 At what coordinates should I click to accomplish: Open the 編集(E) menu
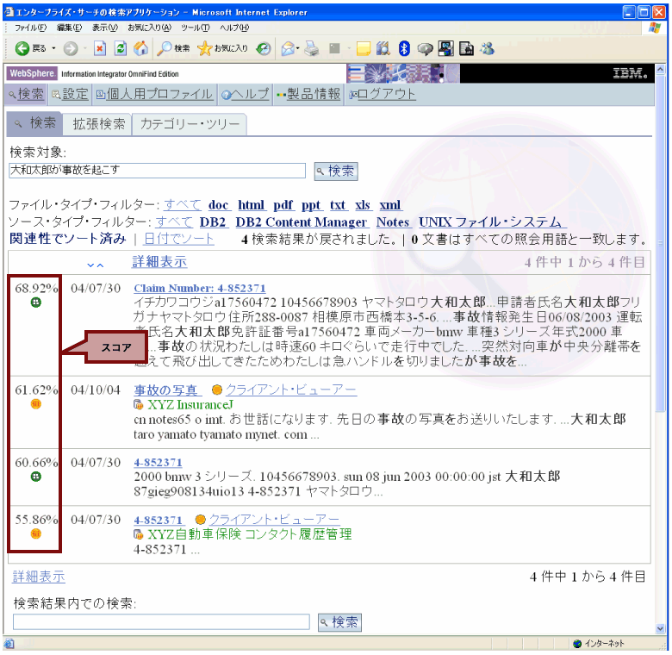[x=69, y=28]
